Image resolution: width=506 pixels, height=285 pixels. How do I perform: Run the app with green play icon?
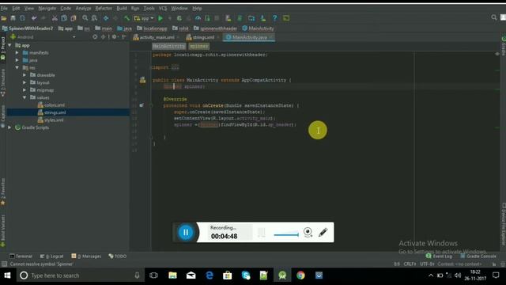click(160, 18)
